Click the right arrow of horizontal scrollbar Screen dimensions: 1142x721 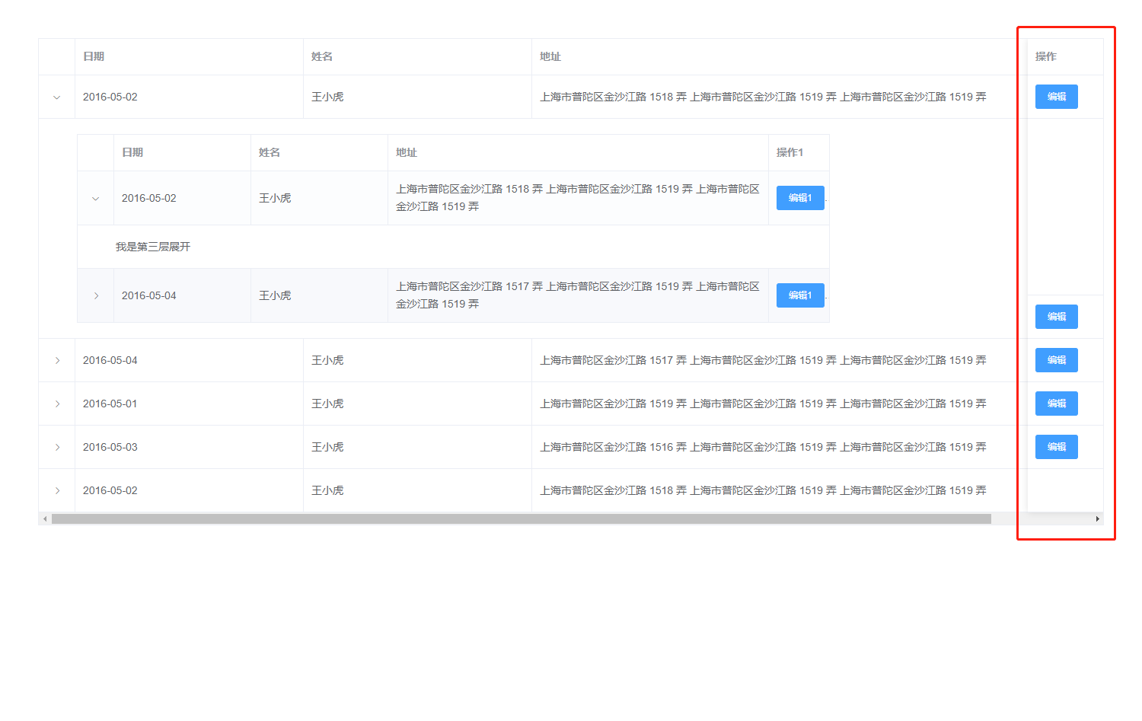(1096, 518)
